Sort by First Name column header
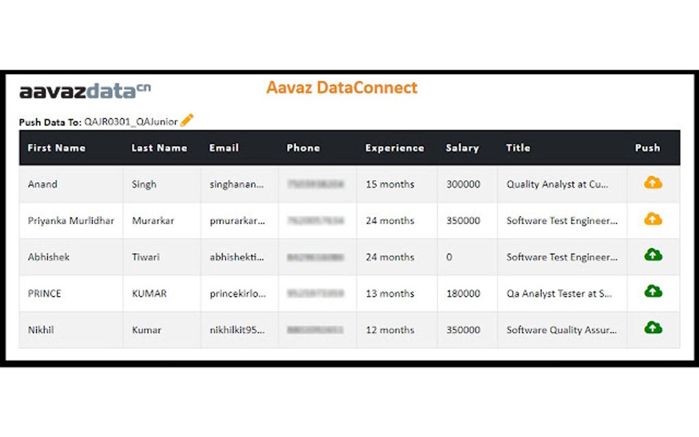699x437 pixels. [57, 148]
